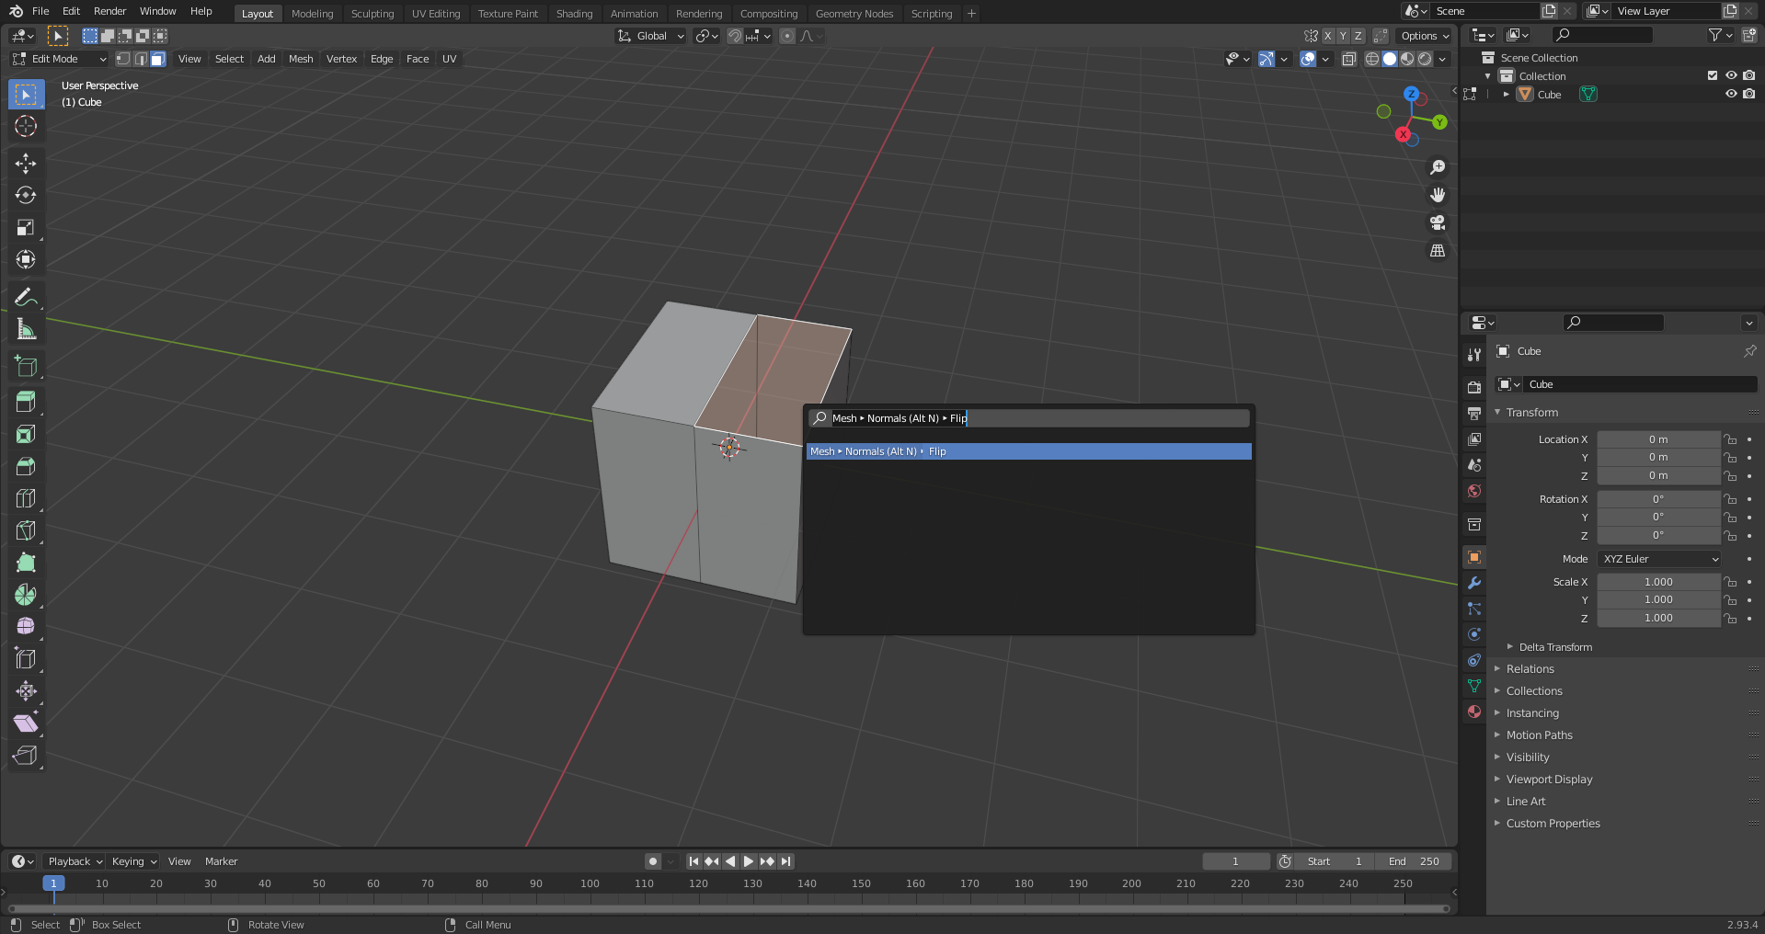1765x934 pixels.
Task: Switch to vertex select mode
Action: point(123,59)
